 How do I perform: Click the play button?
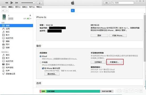click(x=12, y=3)
